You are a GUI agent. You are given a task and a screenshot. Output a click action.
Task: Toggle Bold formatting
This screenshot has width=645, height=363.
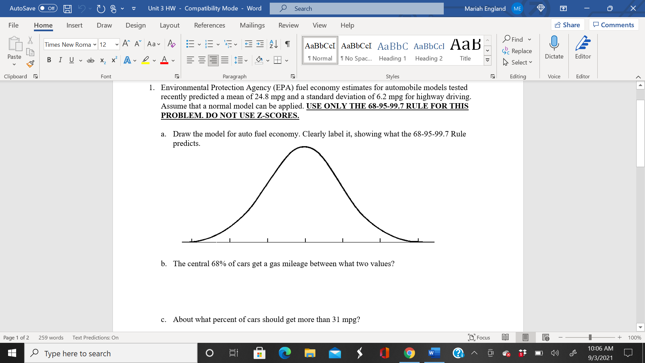pyautogui.click(x=49, y=60)
